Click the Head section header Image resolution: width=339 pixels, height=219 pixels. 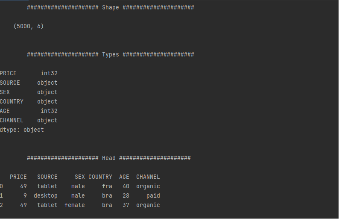point(109,158)
